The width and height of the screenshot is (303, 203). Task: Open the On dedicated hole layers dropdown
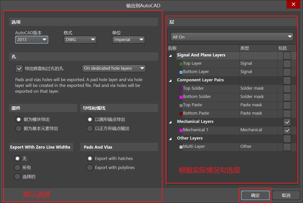pyautogui.click(x=114, y=68)
